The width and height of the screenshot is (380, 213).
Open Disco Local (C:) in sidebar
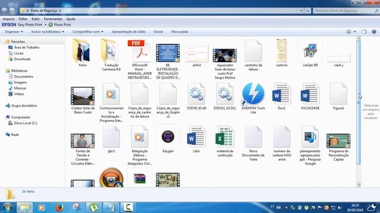pos(23,123)
